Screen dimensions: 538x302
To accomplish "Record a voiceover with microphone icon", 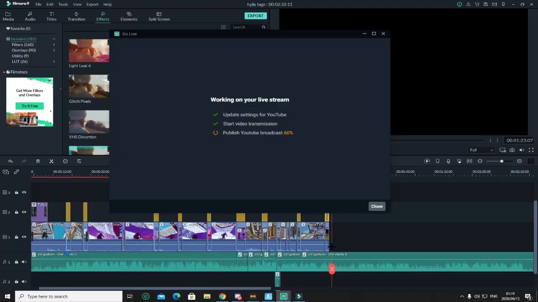I will [x=448, y=161].
